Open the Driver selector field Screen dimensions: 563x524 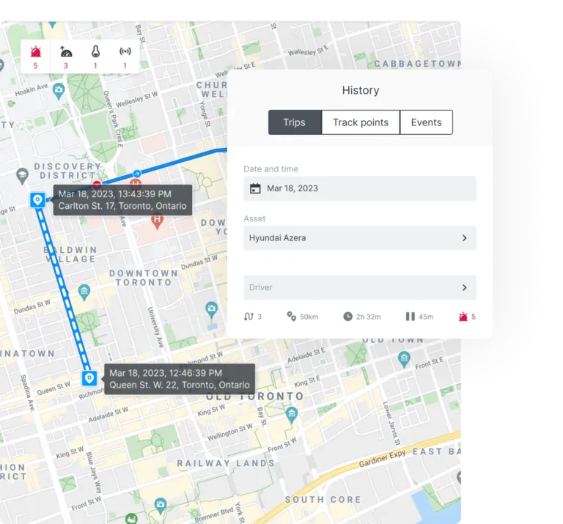[360, 287]
